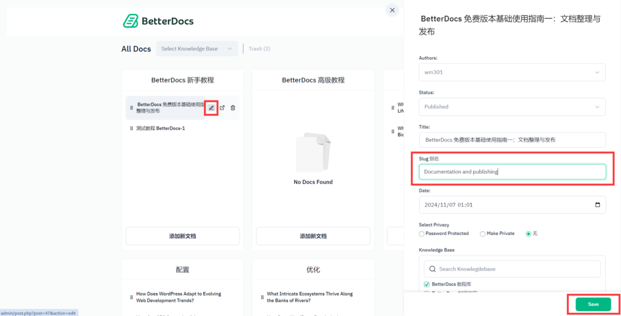Open the first doc via external link icon
621x316 pixels.
(x=222, y=108)
